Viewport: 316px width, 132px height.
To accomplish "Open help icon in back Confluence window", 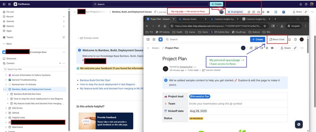I will [306, 4].
